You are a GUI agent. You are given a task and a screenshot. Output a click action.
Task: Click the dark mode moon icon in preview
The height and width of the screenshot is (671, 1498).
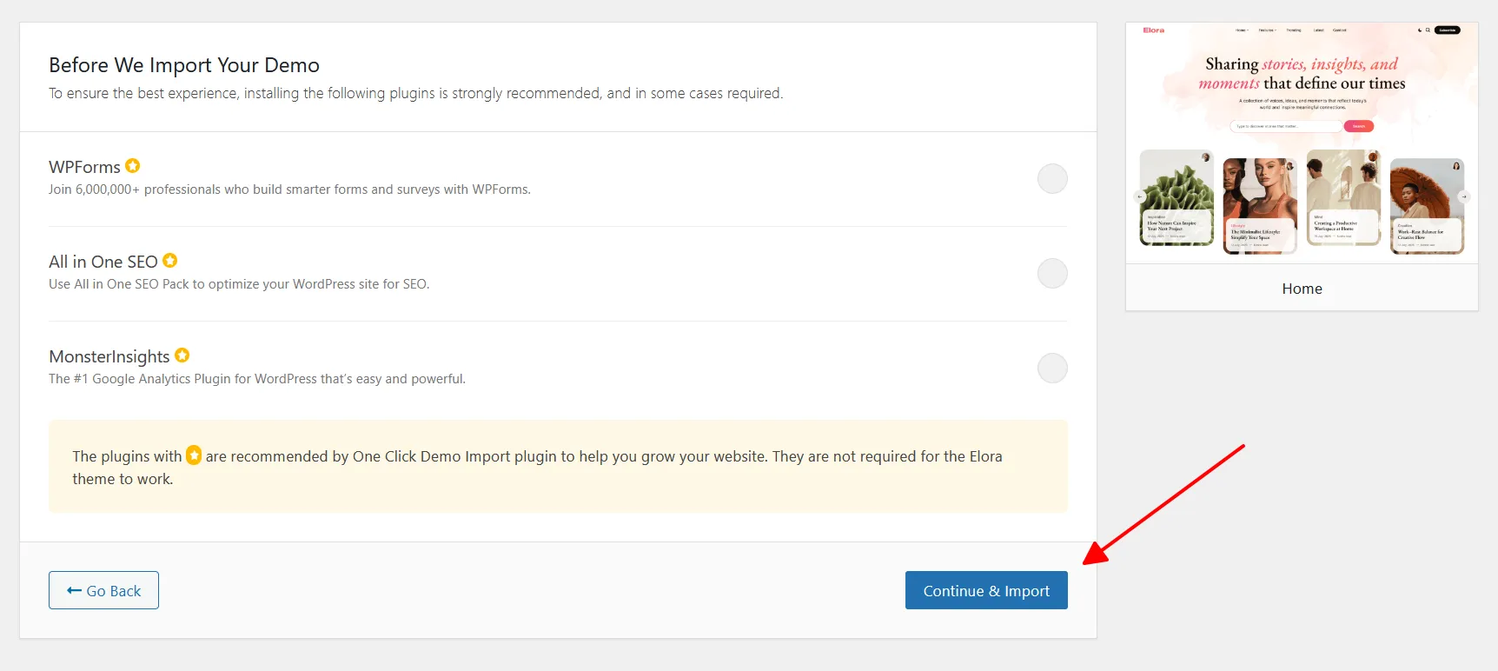click(1420, 30)
